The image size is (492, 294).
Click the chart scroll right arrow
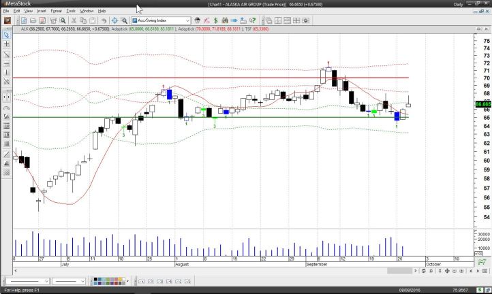(416, 270)
